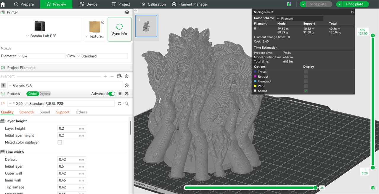Click the Project Filaments section icon
The width and height of the screenshot is (379, 194).
click(x=3, y=68)
